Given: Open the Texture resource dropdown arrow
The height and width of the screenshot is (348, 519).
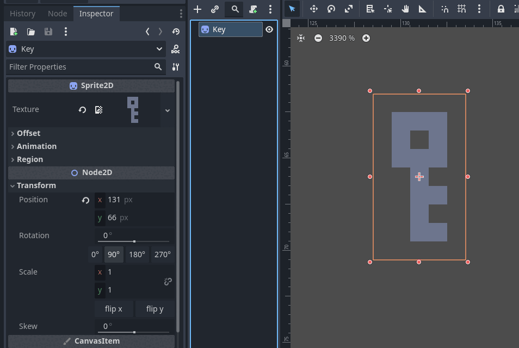Looking at the screenshot, I should 168,110.
